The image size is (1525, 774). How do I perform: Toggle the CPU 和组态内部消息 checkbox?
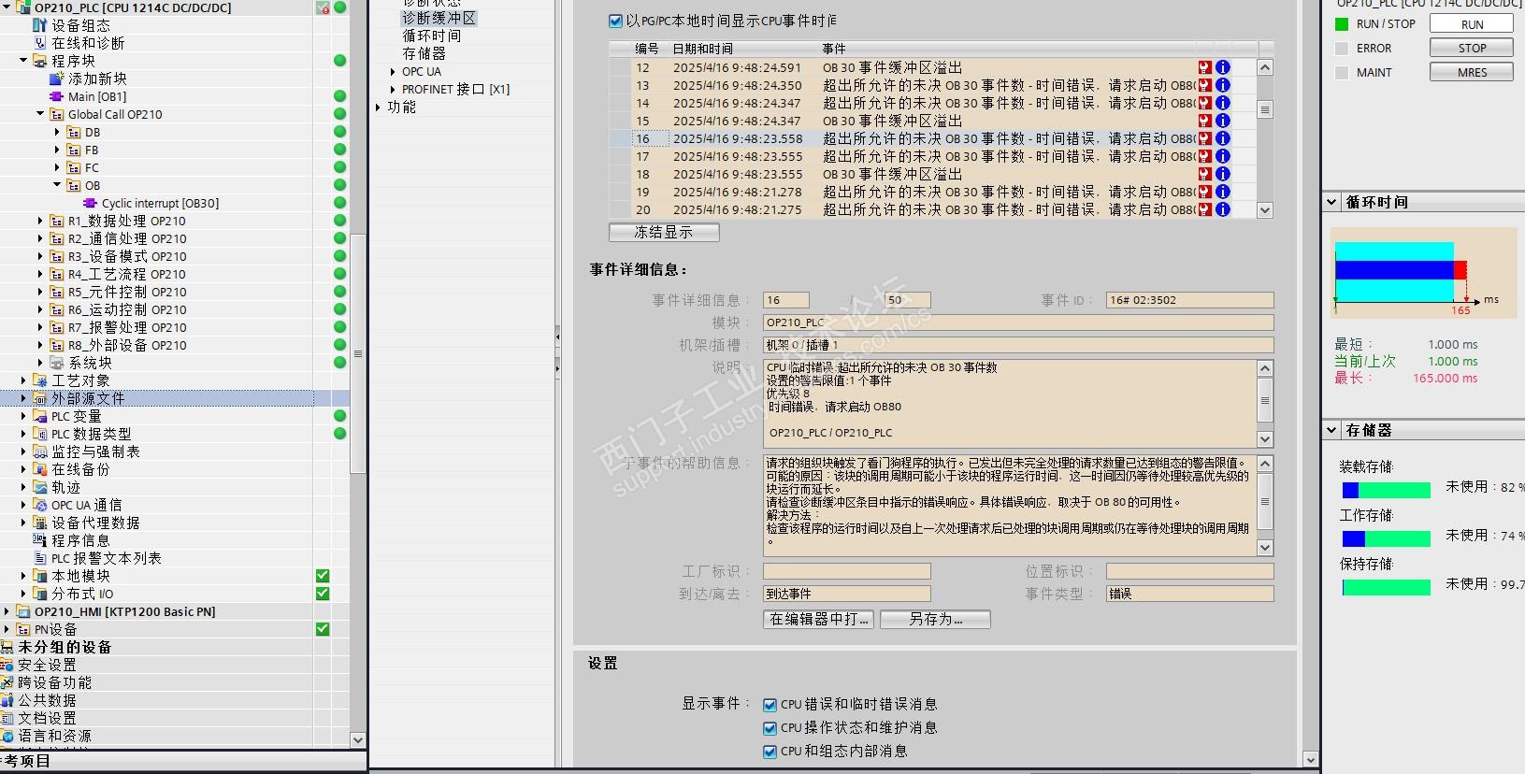(770, 752)
